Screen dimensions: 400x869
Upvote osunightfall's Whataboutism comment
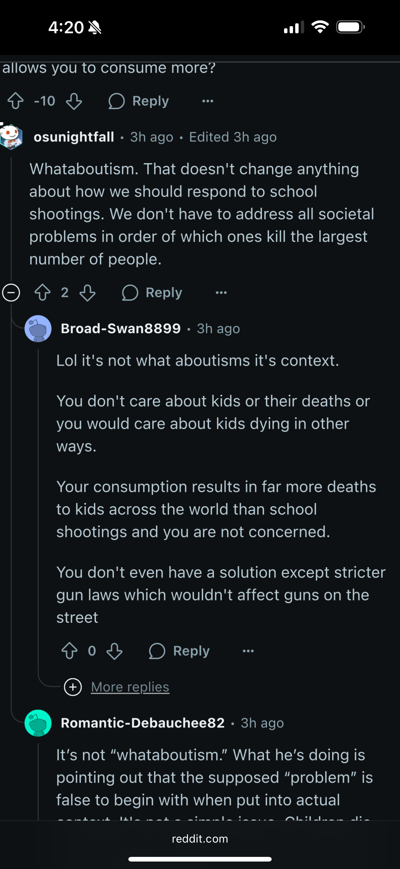[42, 292]
